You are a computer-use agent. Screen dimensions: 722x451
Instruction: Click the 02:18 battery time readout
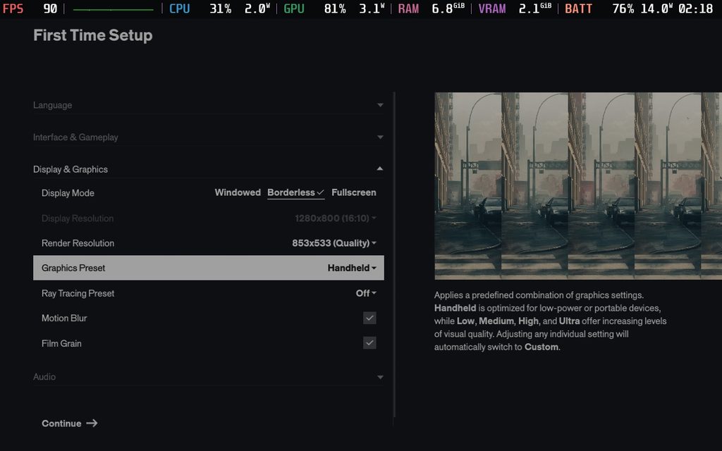[x=696, y=8]
